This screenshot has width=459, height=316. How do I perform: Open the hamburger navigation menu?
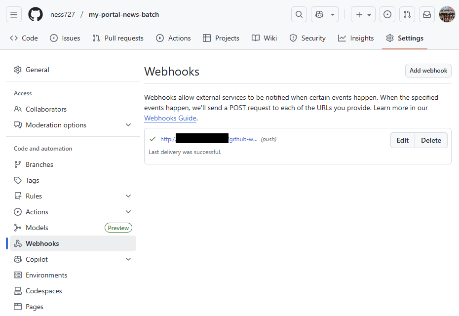(14, 14)
